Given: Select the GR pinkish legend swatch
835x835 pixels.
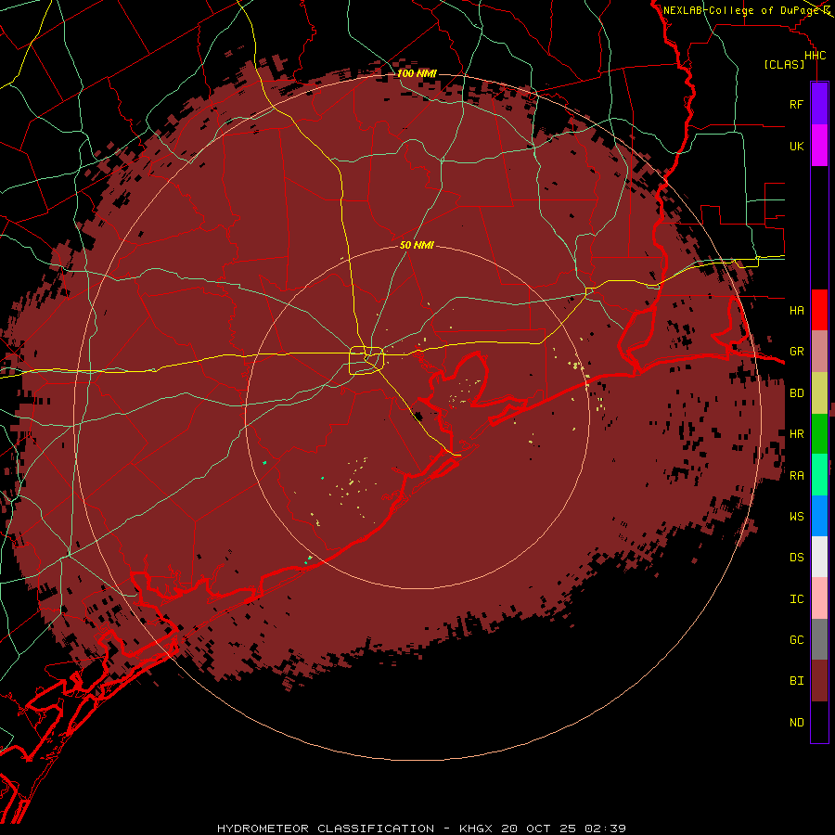Looking at the screenshot, I should click(x=819, y=352).
